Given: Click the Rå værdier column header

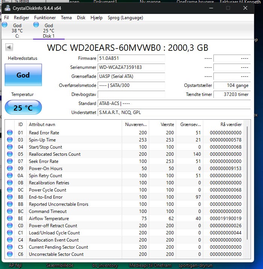Looking at the screenshot, I should [224, 125].
